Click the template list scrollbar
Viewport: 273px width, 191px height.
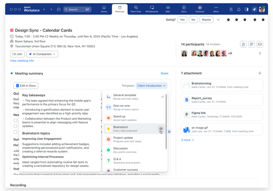click(166, 122)
